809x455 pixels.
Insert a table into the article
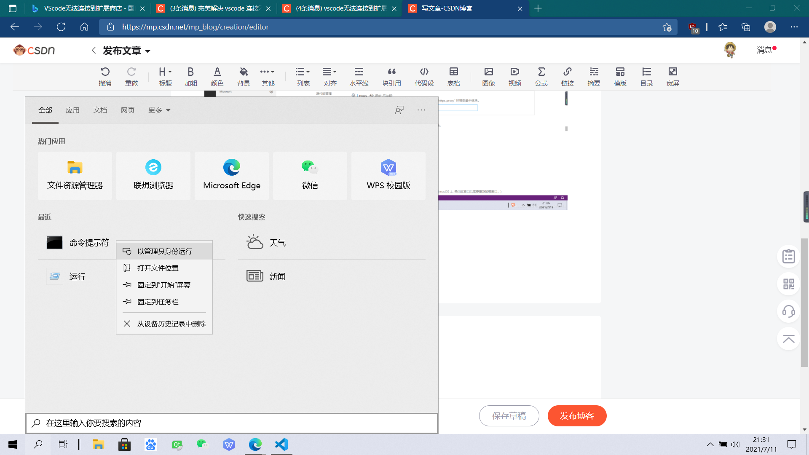[454, 76]
